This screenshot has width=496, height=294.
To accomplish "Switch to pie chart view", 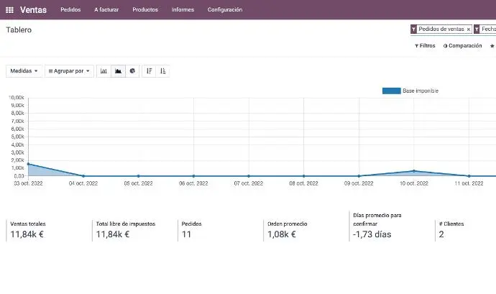I will click(132, 71).
